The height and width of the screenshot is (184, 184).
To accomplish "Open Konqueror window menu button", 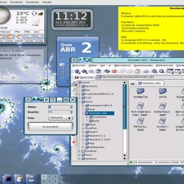I will tap(74, 60).
